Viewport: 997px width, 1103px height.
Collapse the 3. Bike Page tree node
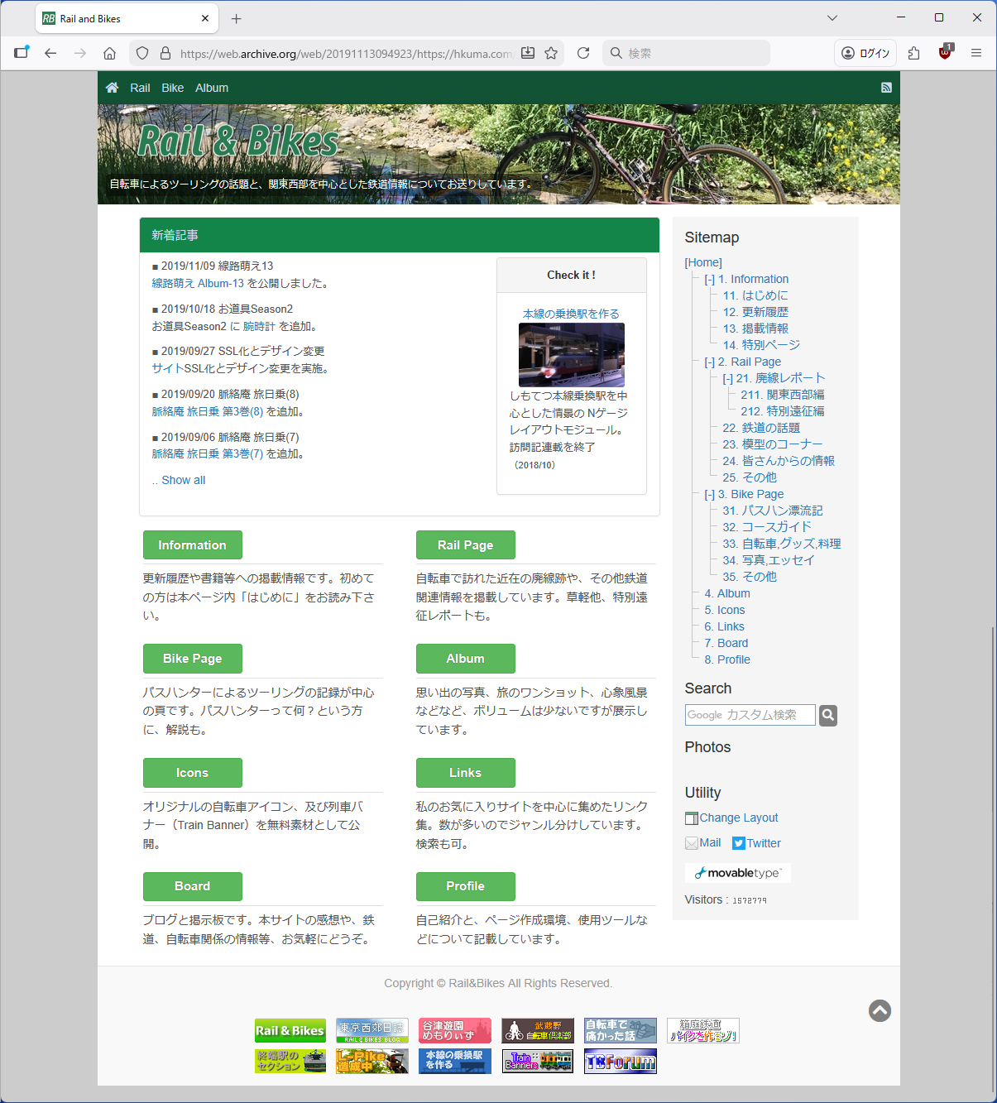[x=709, y=495]
